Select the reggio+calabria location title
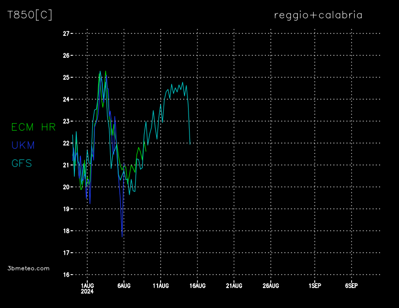Screen dimensions: 399x308 318,15
